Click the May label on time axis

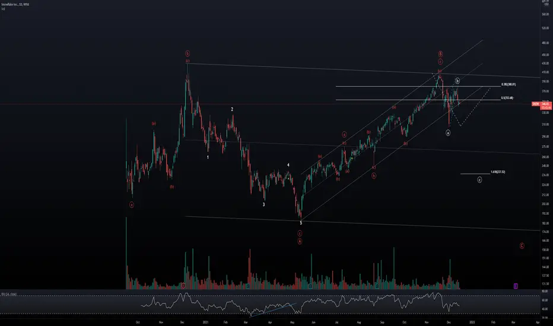click(292, 322)
